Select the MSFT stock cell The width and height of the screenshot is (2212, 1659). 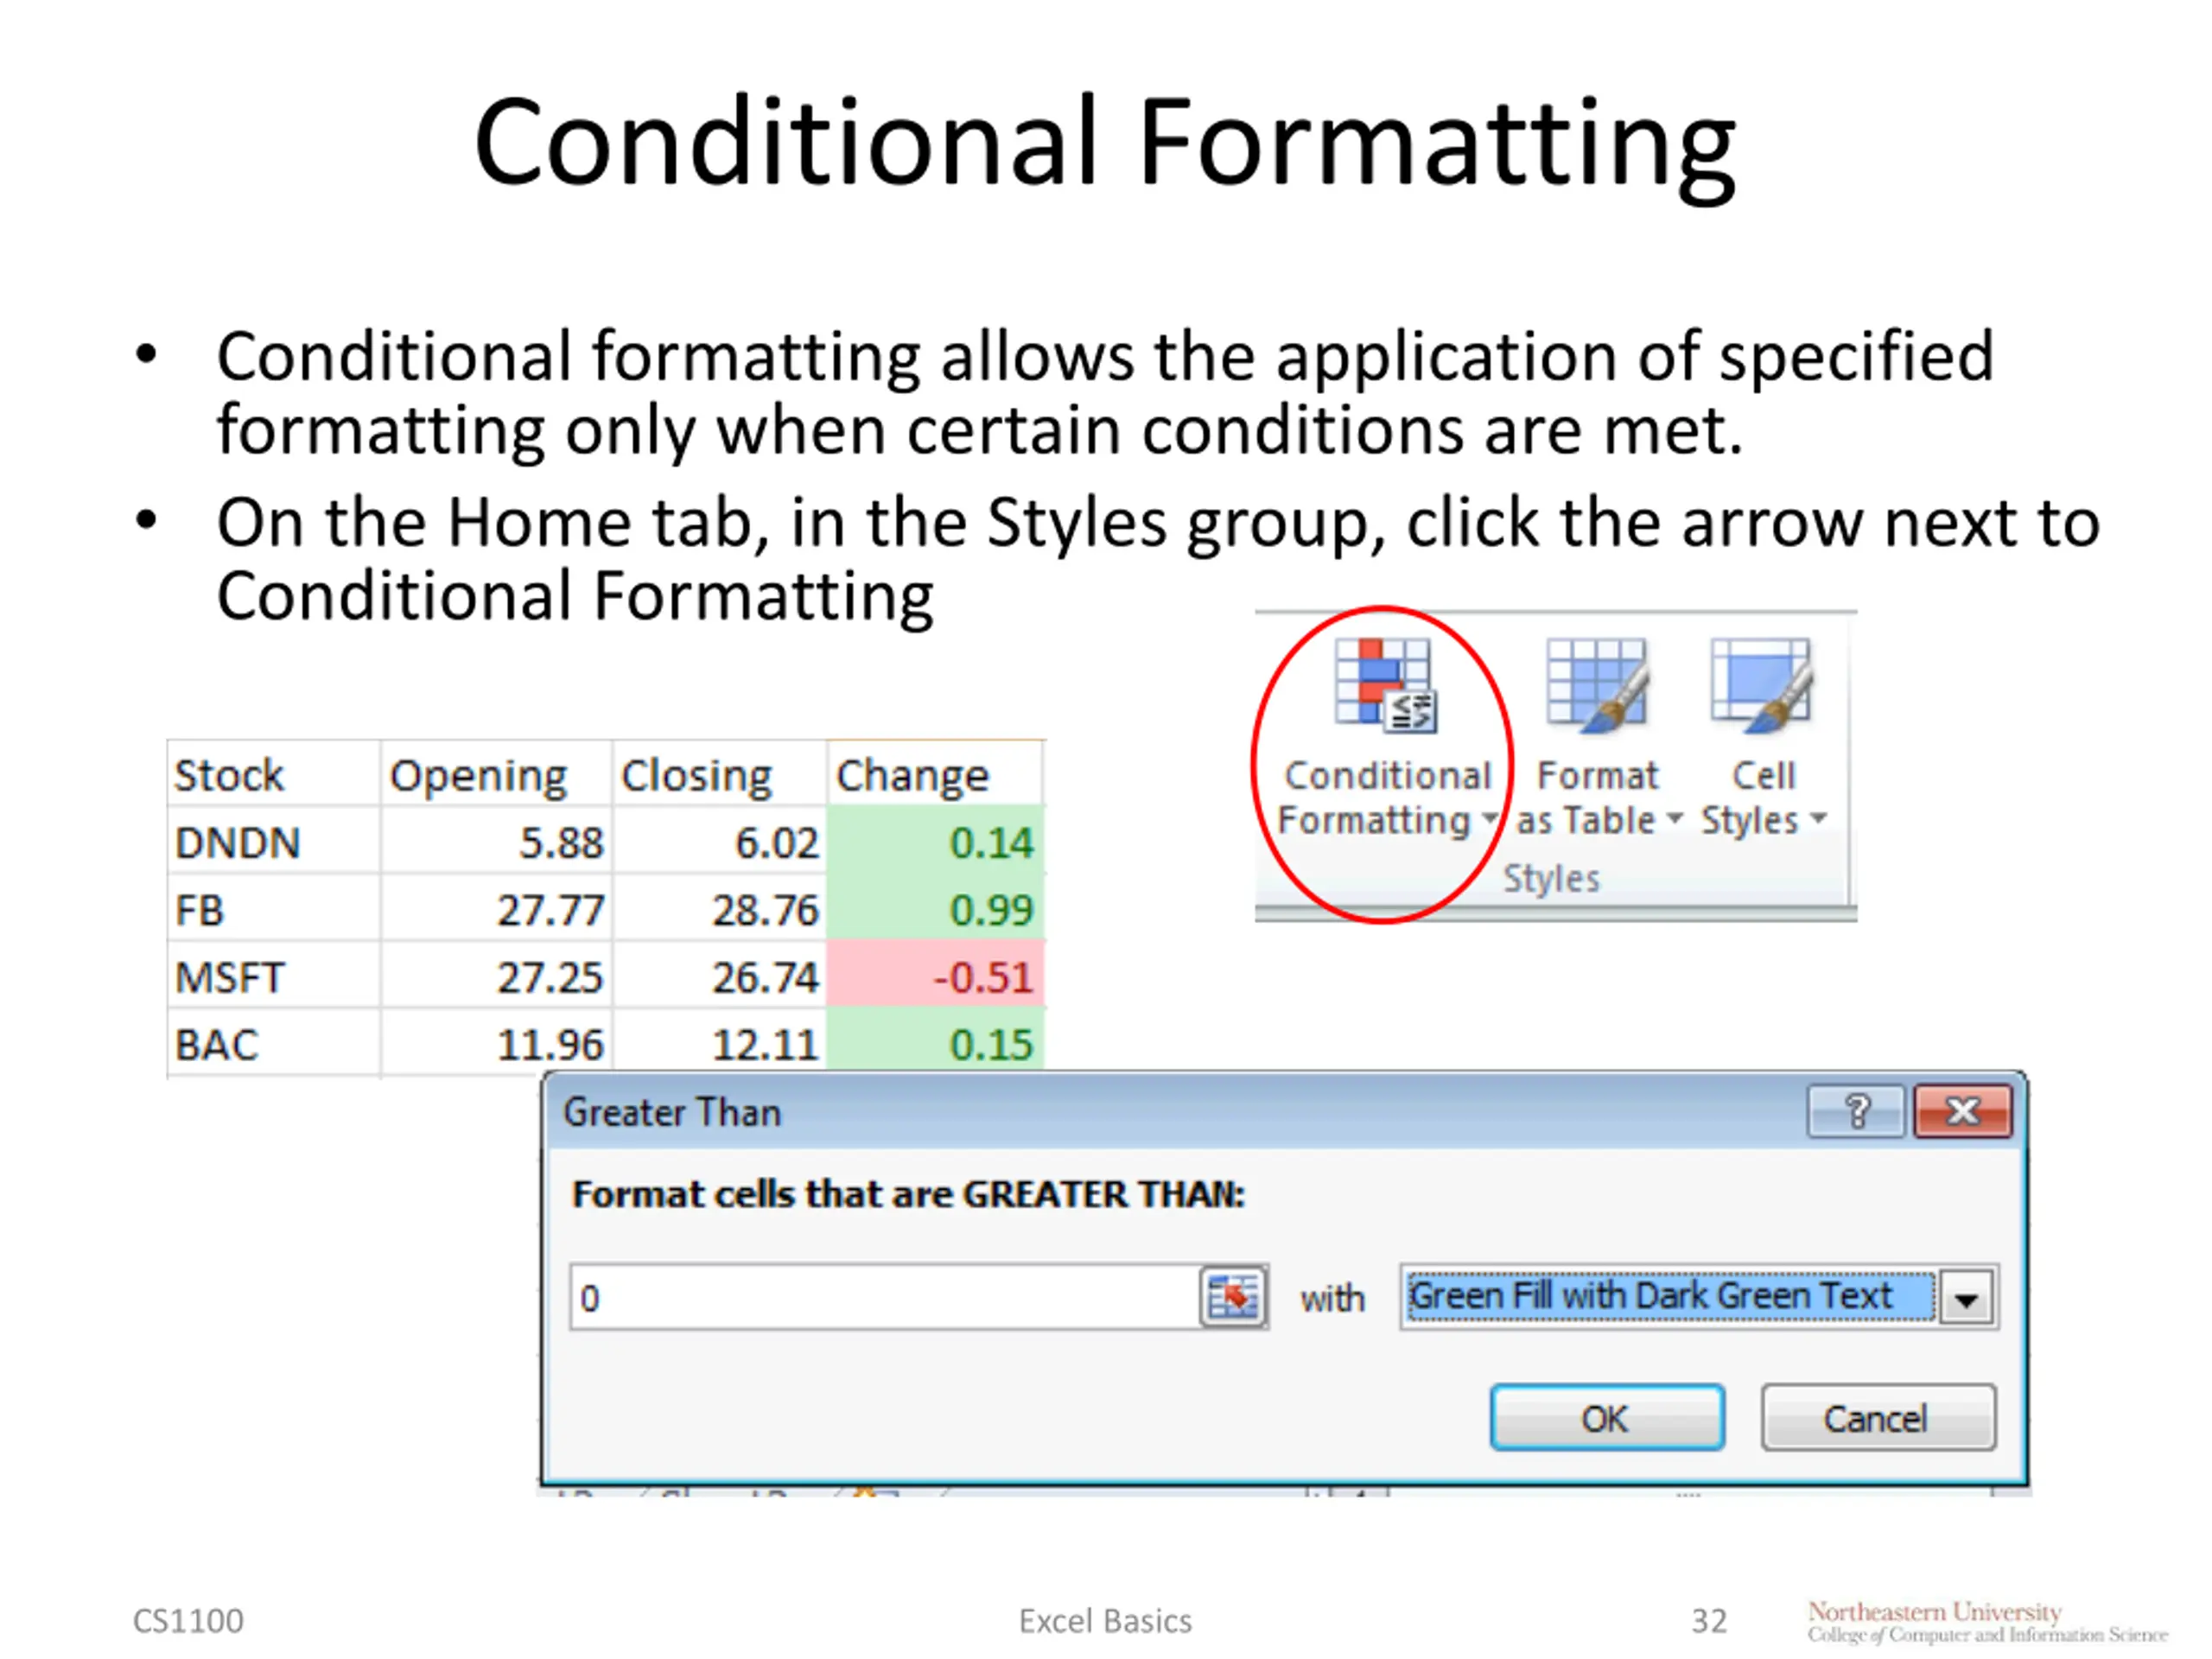coord(272,976)
